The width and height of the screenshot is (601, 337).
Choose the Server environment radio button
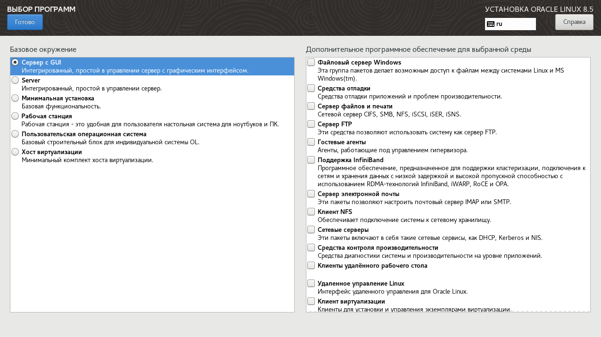[15, 80]
